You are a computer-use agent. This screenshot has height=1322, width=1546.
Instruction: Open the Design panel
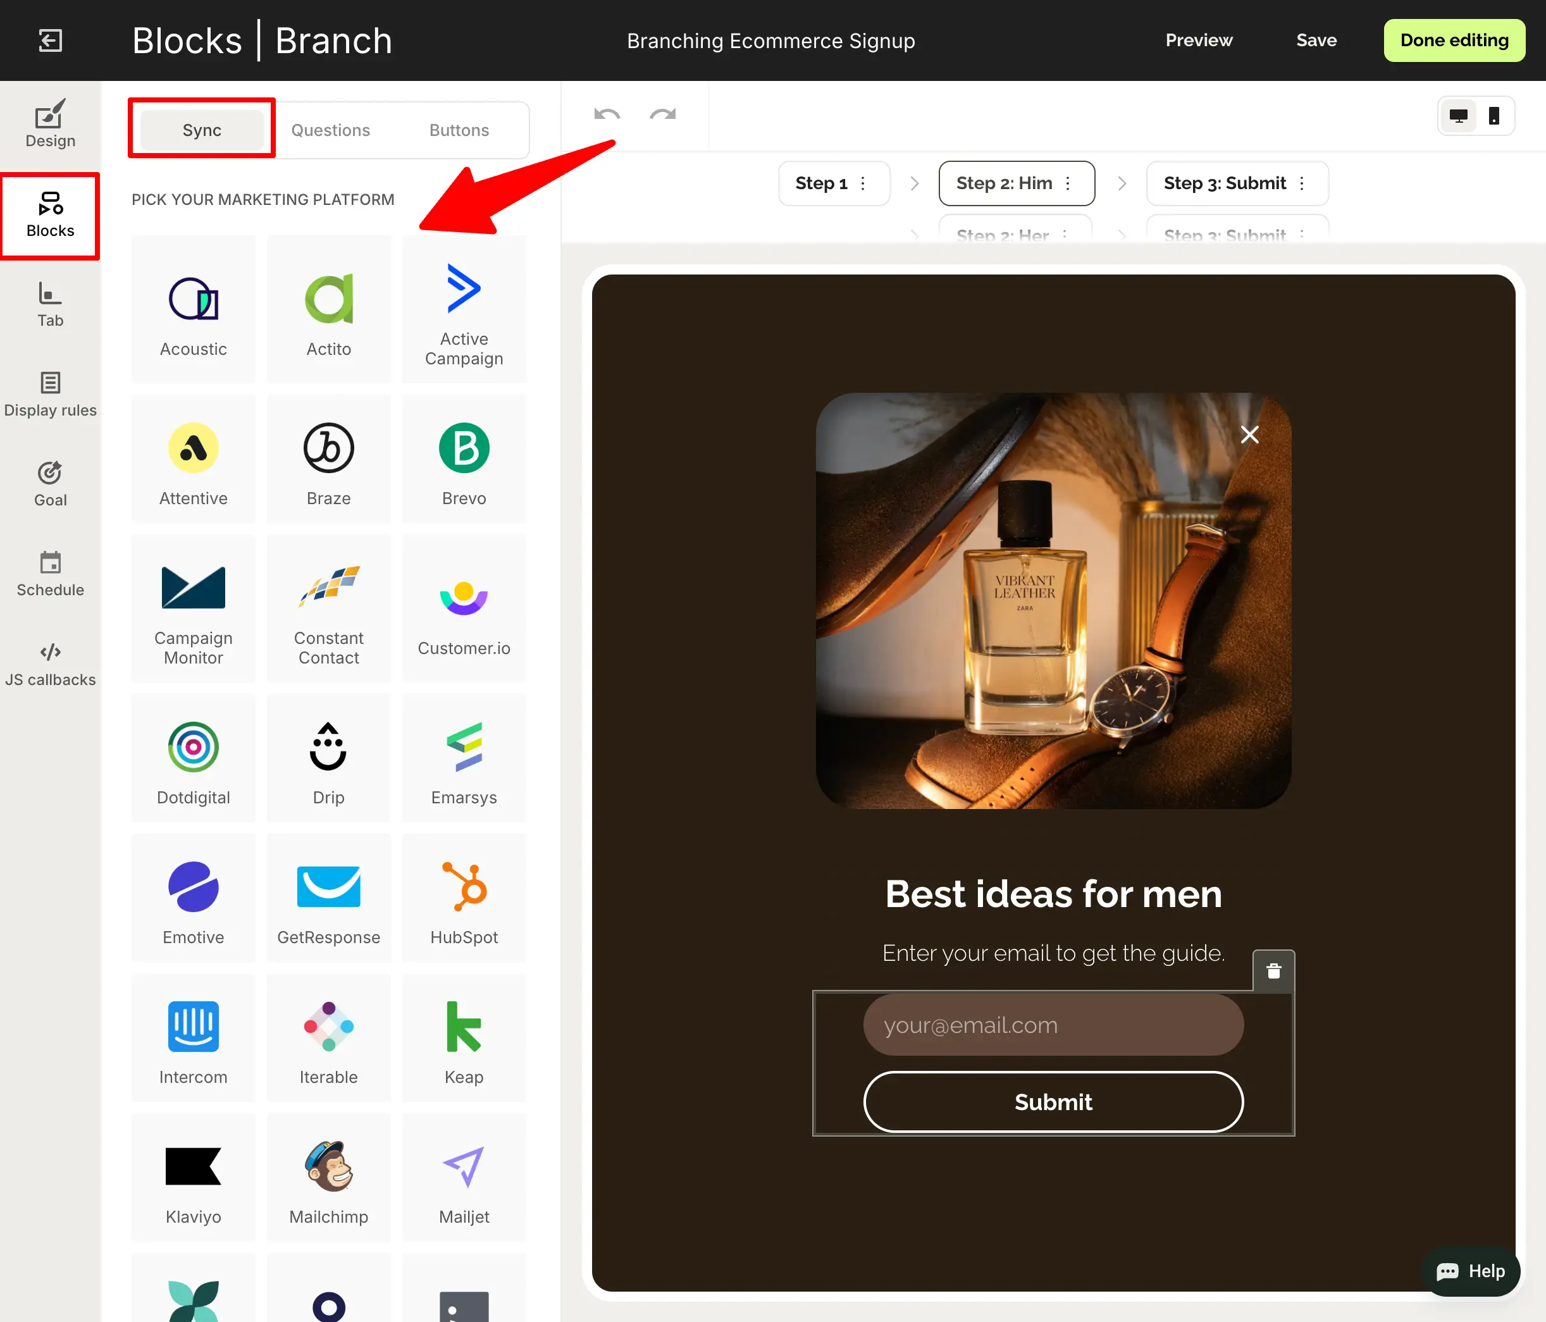pos(49,124)
